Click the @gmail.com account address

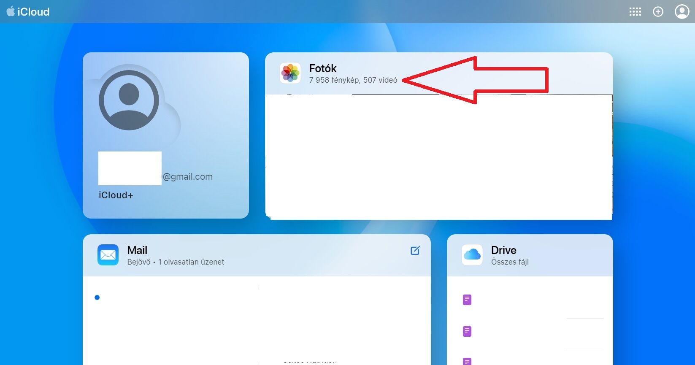pos(187,177)
